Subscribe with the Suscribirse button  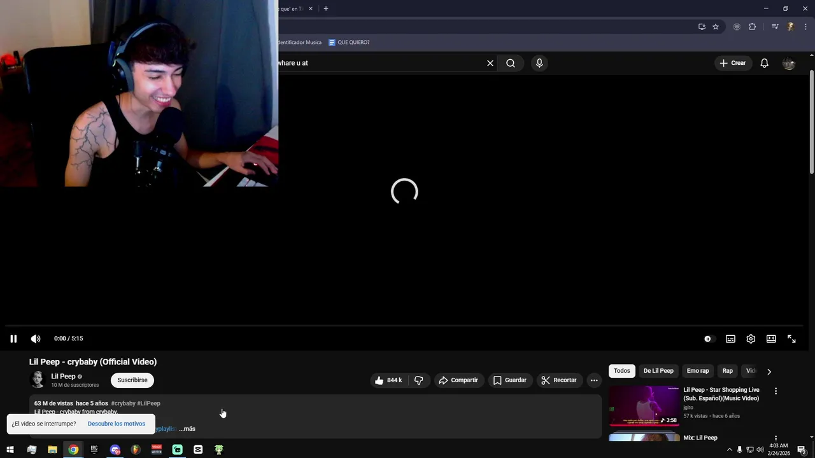132,380
